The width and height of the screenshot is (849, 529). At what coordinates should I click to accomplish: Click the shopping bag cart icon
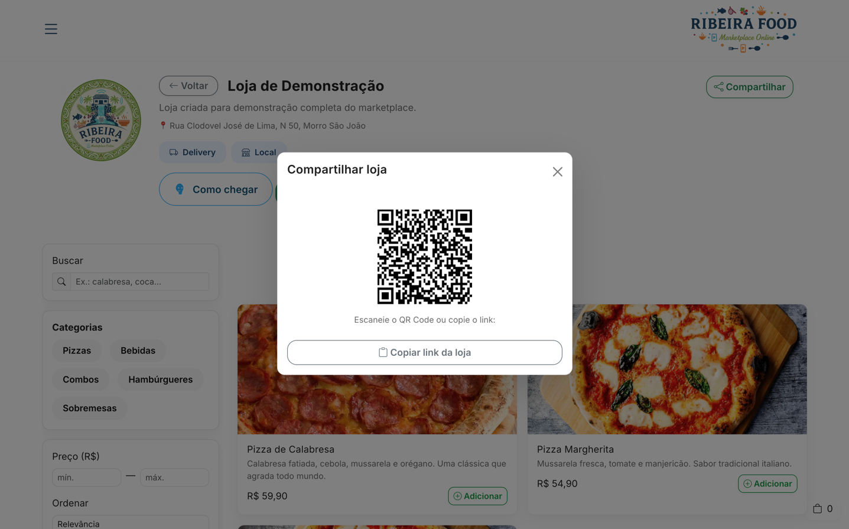(x=818, y=508)
